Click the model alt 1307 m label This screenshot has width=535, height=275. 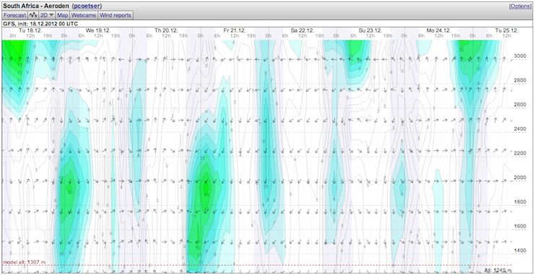pos(24,262)
